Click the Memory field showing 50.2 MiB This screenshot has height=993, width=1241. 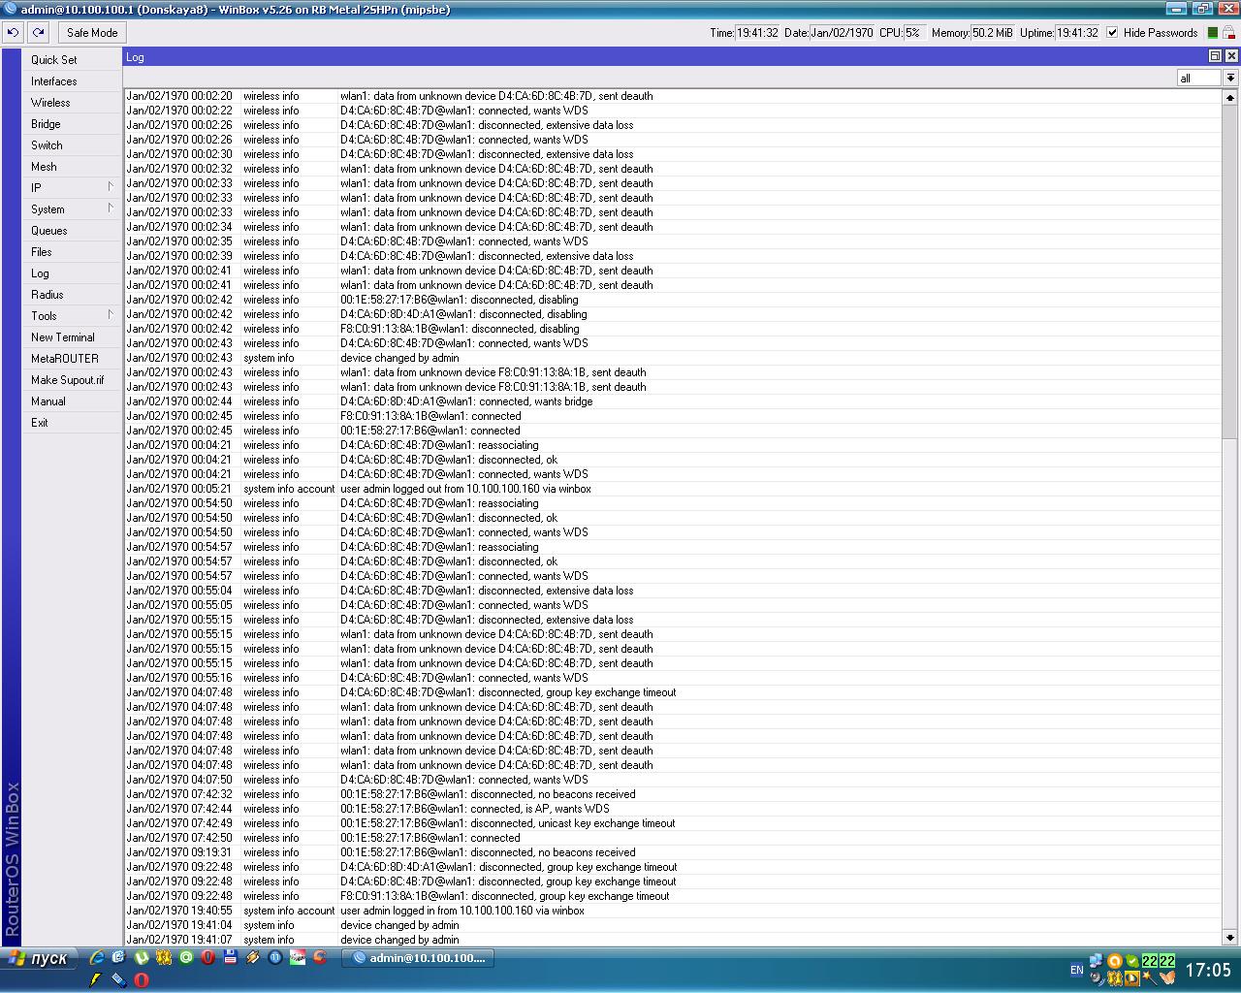(993, 32)
